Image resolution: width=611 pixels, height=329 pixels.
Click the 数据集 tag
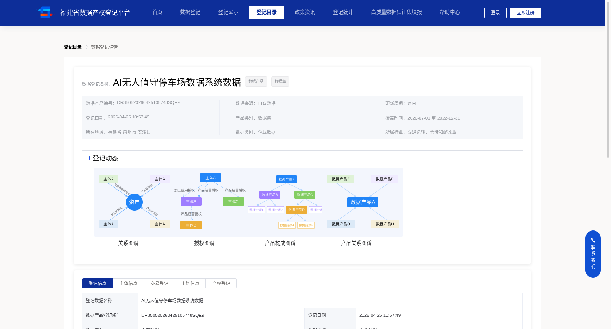click(280, 81)
